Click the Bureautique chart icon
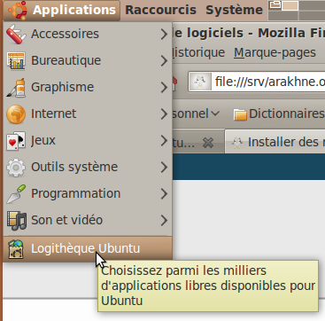The height and width of the screenshot is (321, 325). click(x=16, y=61)
